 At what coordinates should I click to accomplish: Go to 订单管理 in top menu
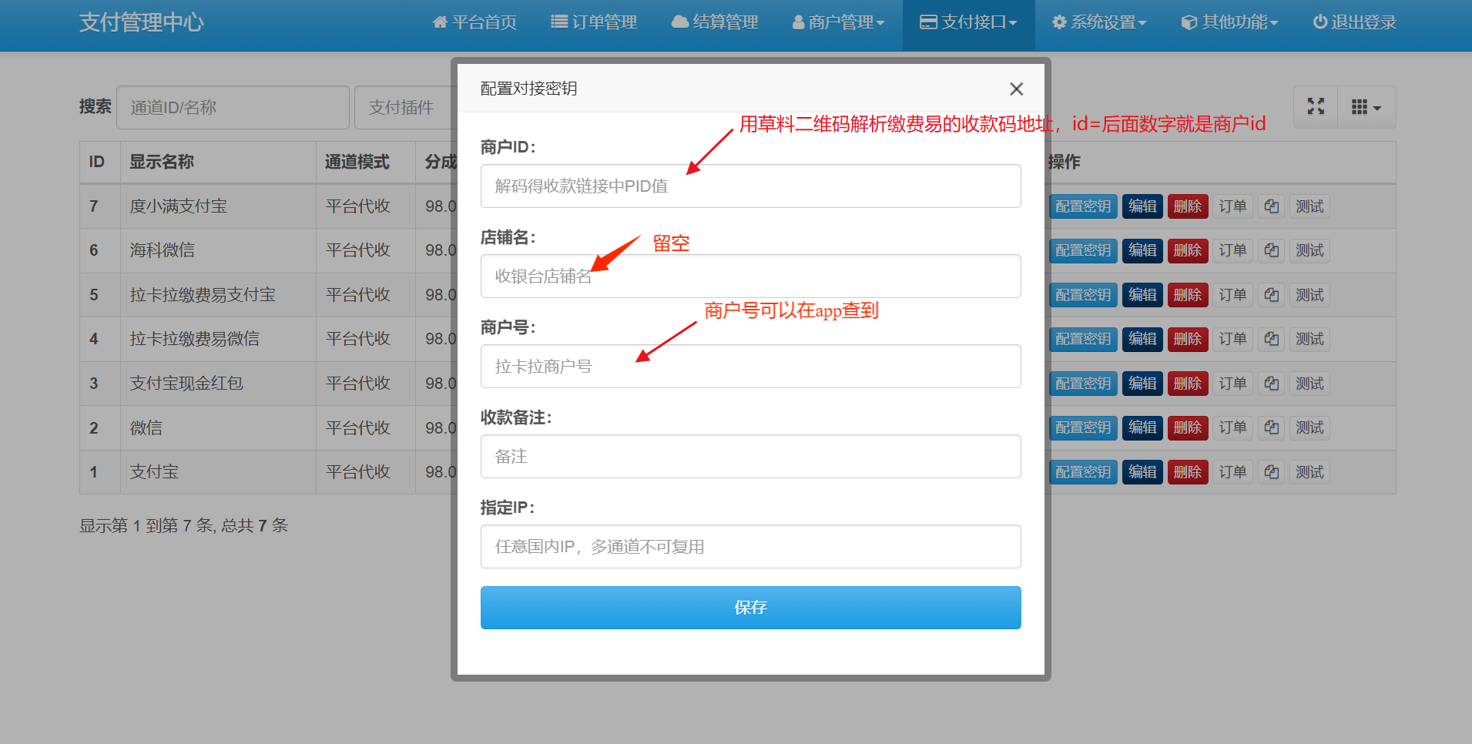tap(594, 22)
